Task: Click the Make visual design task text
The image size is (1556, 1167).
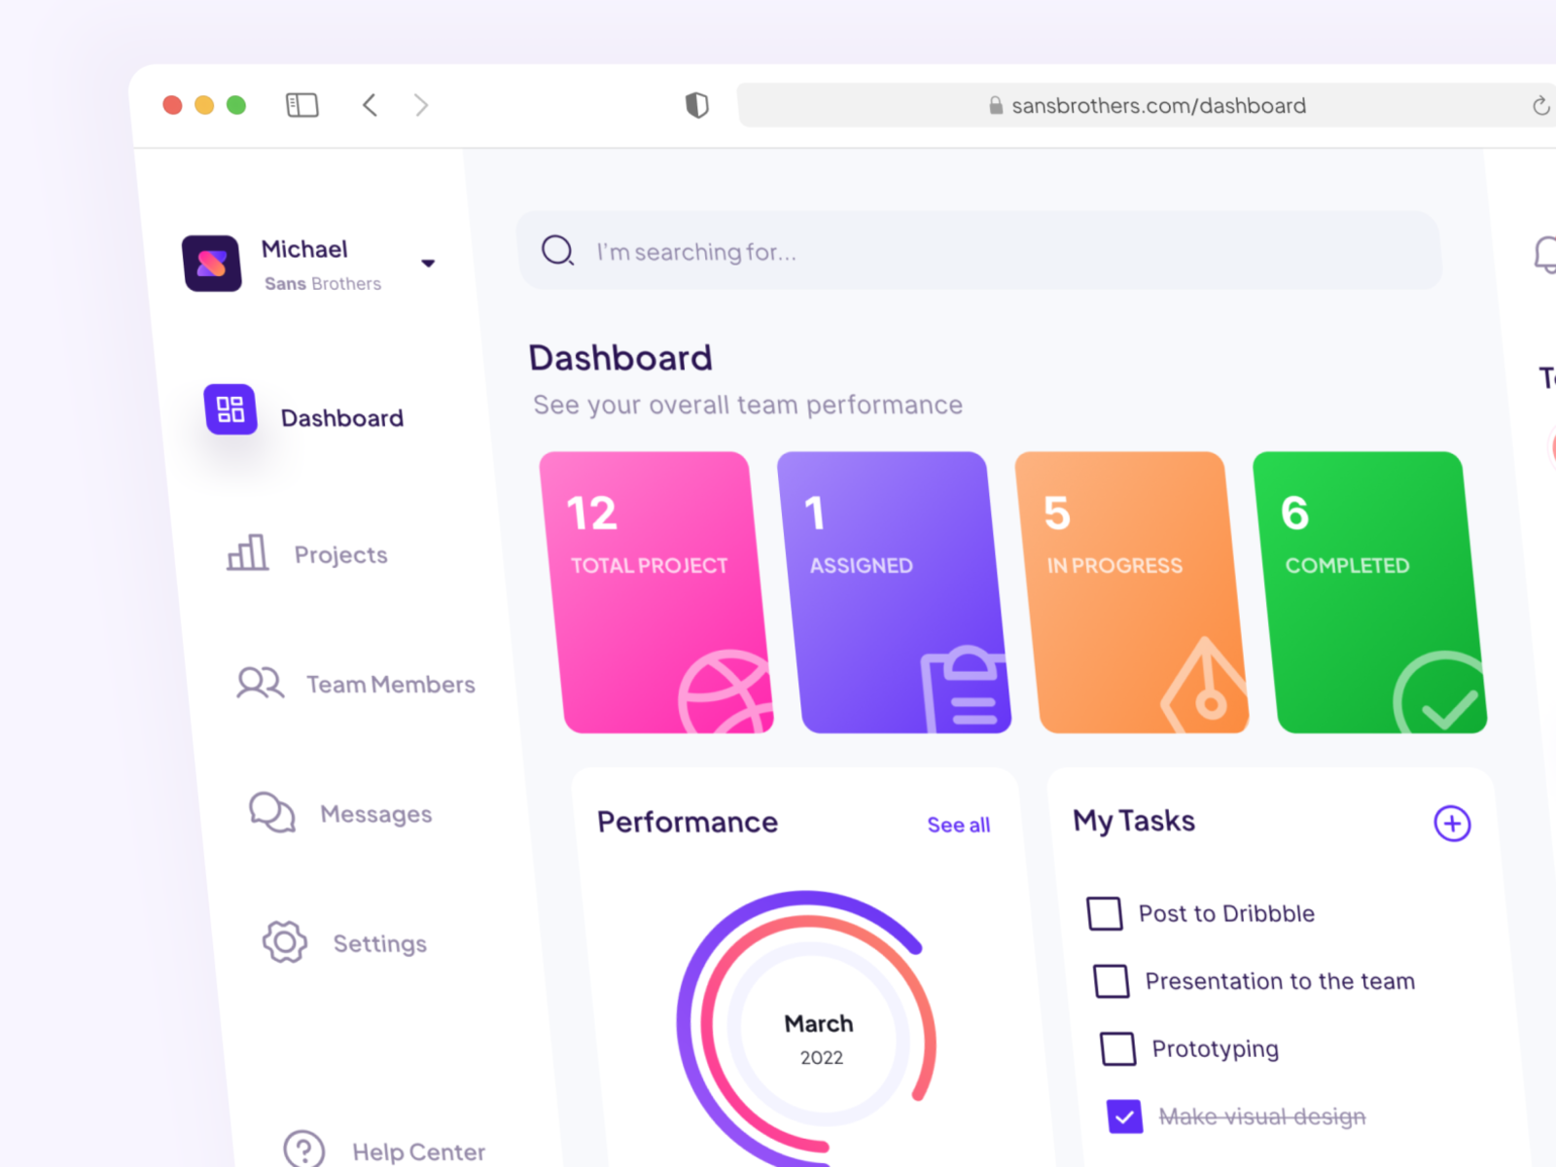Action: 1262,1116
